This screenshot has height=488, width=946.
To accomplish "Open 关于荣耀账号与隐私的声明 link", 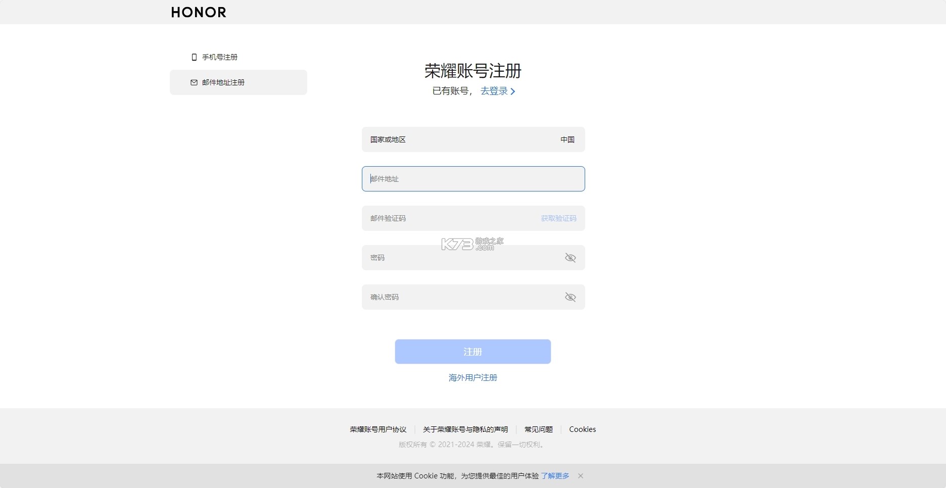I will (x=465, y=429).
